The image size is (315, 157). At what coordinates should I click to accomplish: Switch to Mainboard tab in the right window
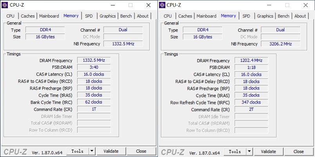pyautogui.click(x=206, y=16)
